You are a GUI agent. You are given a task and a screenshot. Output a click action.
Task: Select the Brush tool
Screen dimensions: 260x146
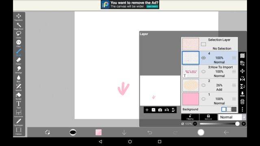pos(19,52)
